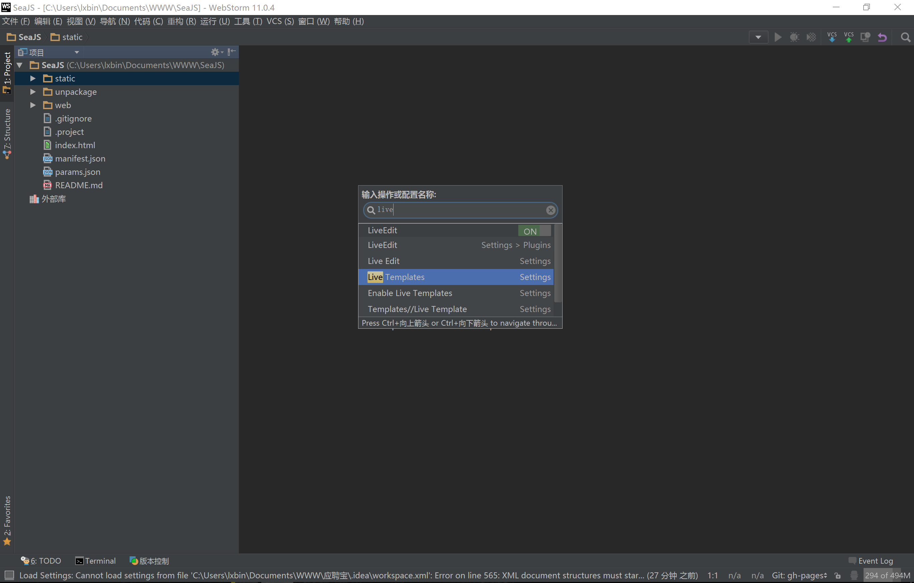914x583 pixels.
Task: Click the static breadcrumb item
Action: [67, 37]
